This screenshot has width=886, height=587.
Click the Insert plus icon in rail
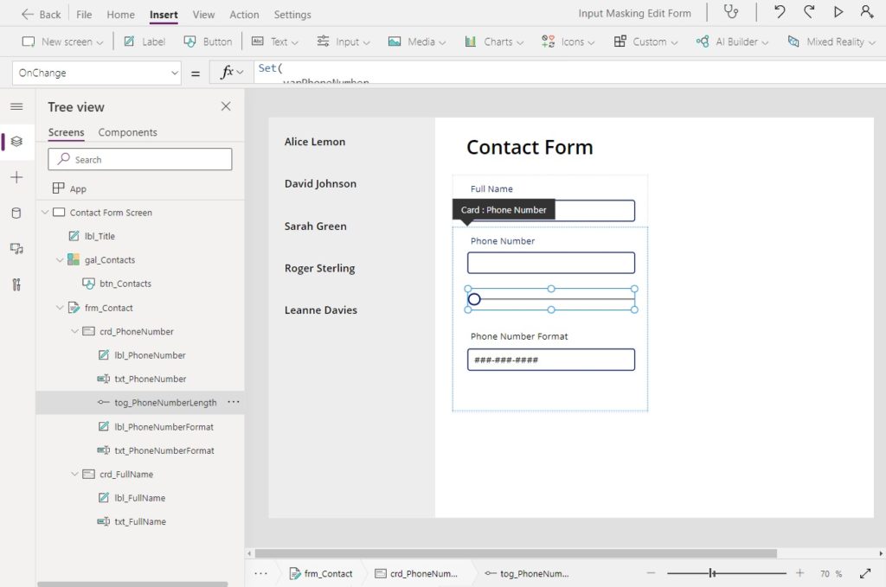click(16, 177)
